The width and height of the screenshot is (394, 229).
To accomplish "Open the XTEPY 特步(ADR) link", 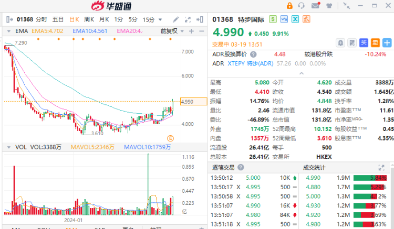I will (x=250, y=63).
